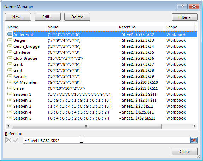
Task: Click the Workbook scope for Genk
Action: [x=176, y=64]
